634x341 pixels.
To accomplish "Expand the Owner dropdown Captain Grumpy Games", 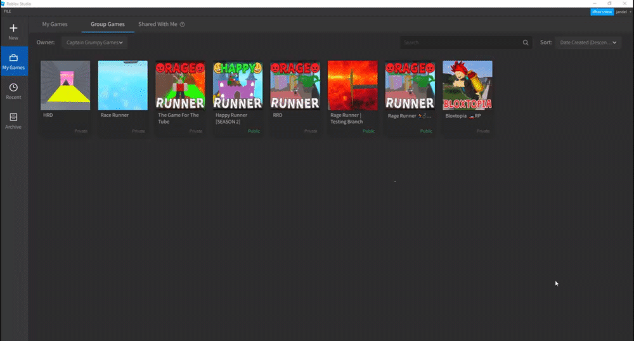I will (x=94, y=42).
